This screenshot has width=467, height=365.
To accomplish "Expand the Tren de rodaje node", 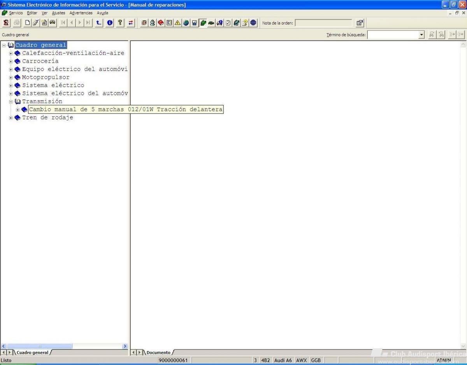I will (11, 118).
